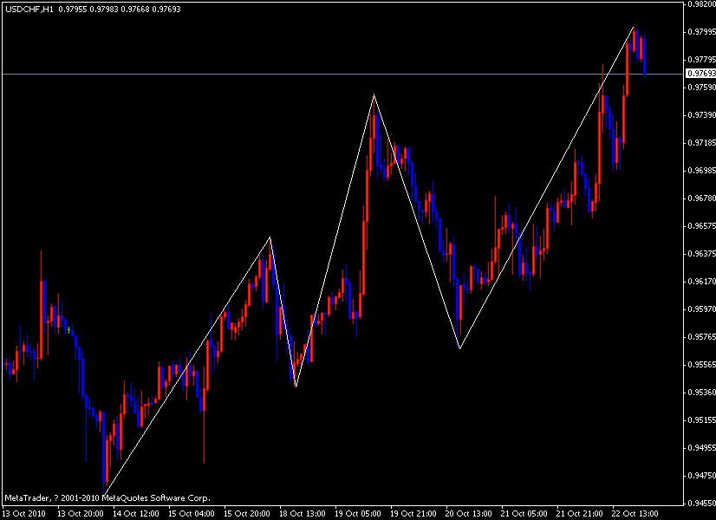Click the 0.95565 price axis label
Screen dimensions: 716x520
click(x=701, y=365)
